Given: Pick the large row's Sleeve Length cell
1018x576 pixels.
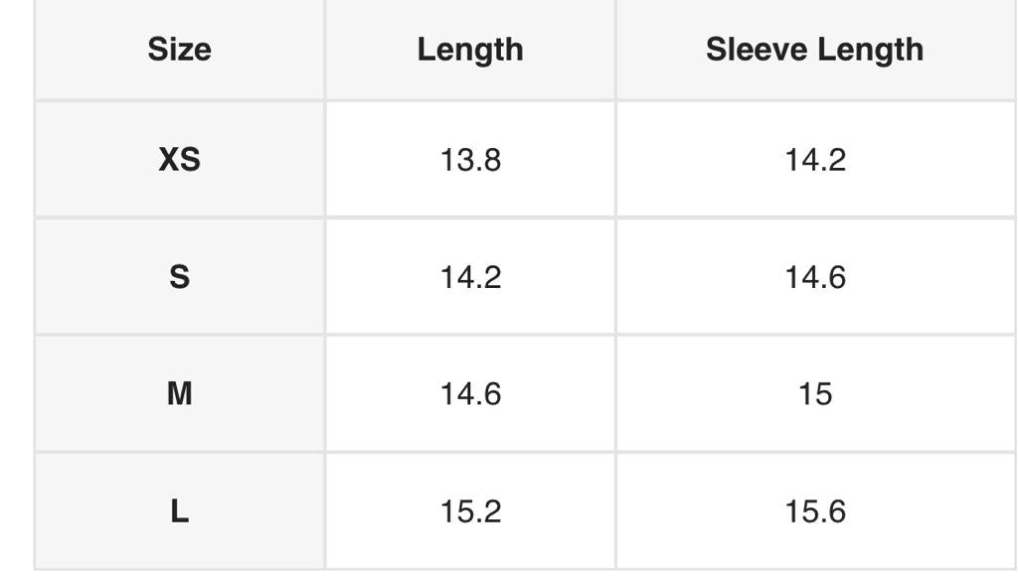Looking at the screenshot, I should pyautogui.click(x=815, y=511).
